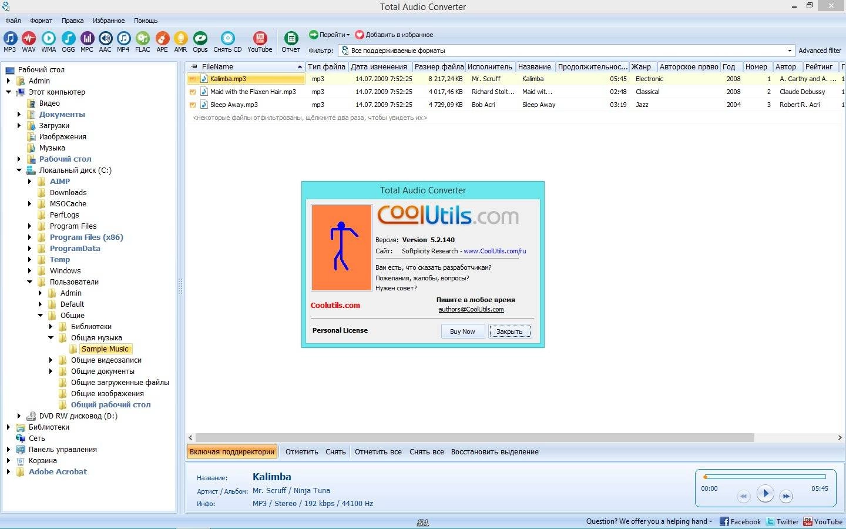Select OGG conversion icon
This screenshot has height=529, width=846.
click(68, 41)
